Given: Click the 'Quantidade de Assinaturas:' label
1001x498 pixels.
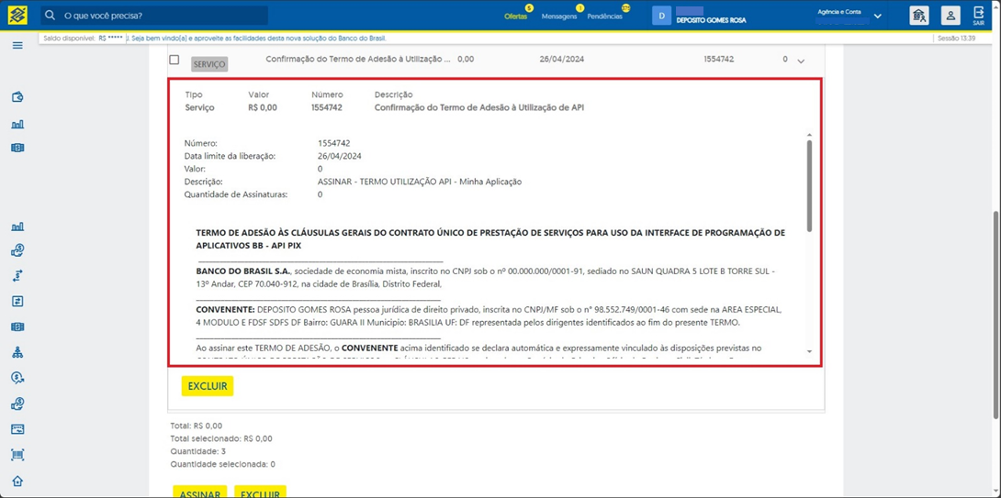Looking at the screenshot, I should click(236, 194).
